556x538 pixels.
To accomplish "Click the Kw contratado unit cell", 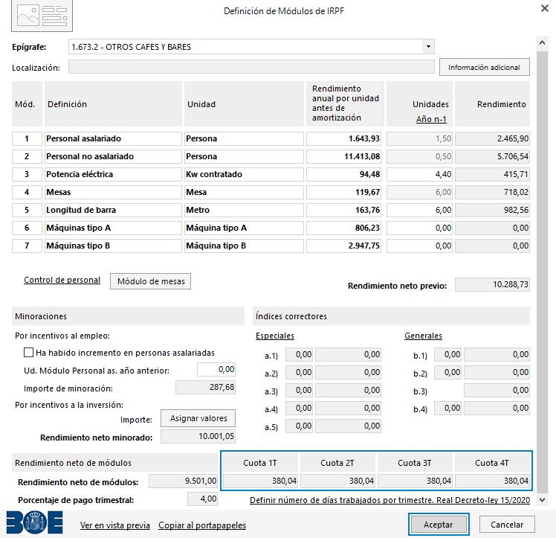I will click(x=244, y=174).
